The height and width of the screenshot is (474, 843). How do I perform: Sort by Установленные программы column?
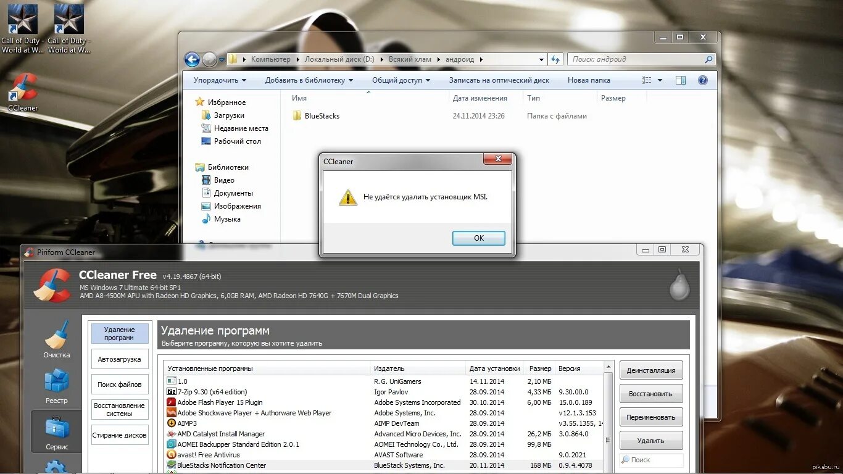(267, 368)
